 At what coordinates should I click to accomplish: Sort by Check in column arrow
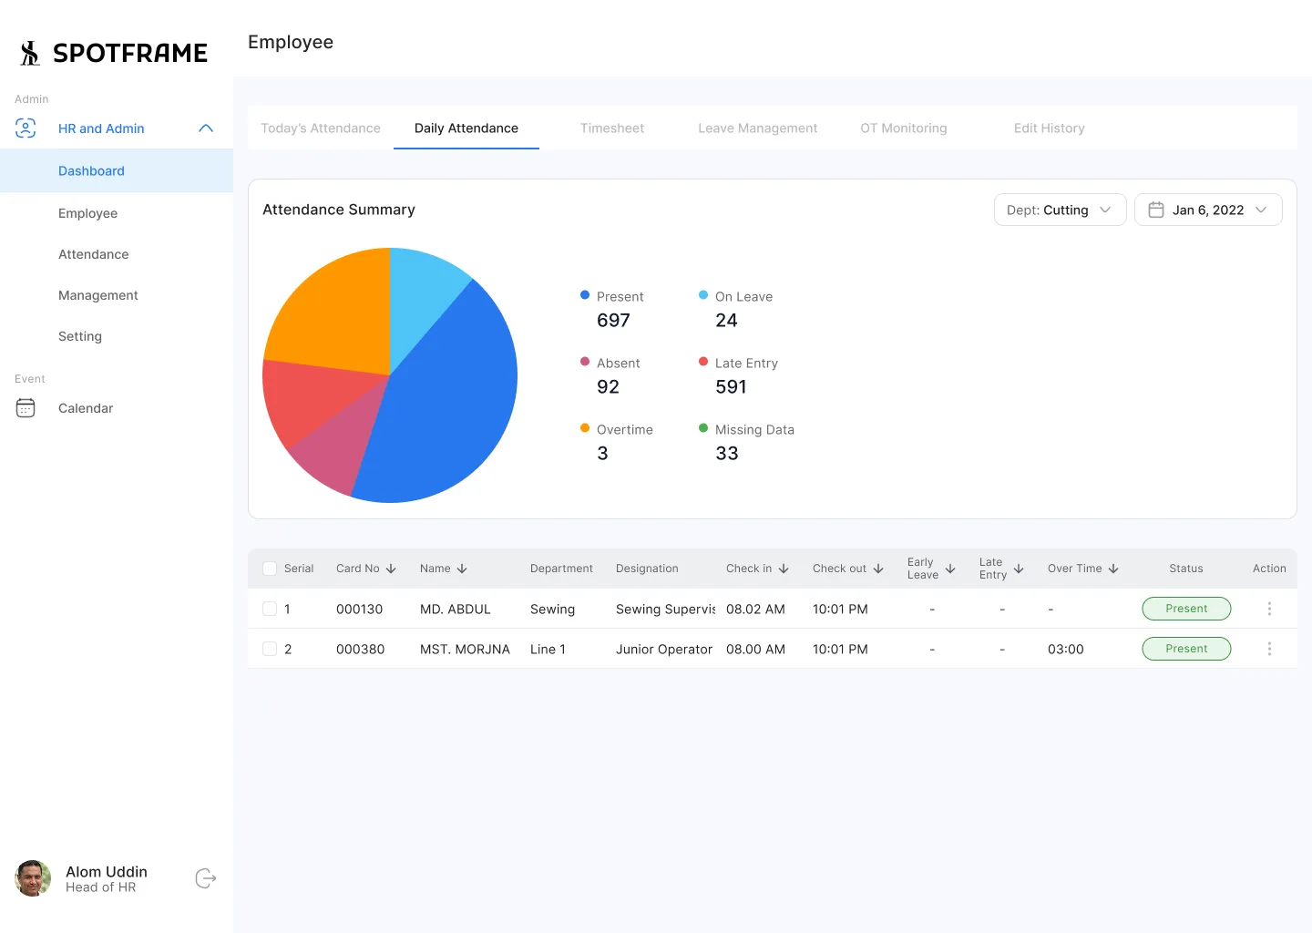pos(784,569)
